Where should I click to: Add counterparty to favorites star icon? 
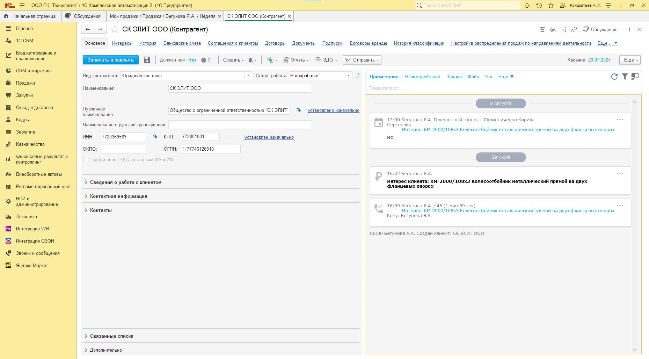(x=115, y=29)
